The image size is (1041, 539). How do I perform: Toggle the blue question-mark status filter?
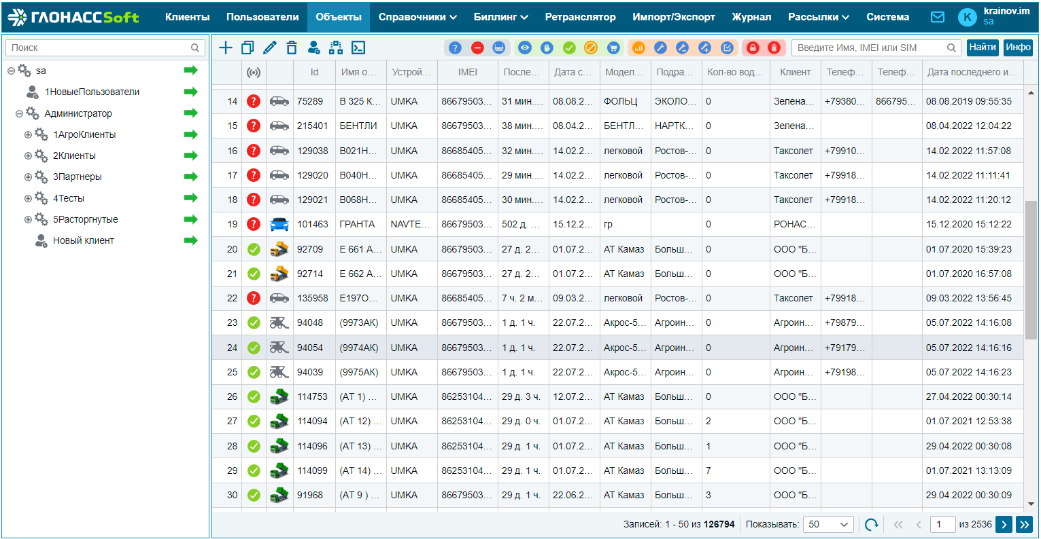(x=456, y=48)
